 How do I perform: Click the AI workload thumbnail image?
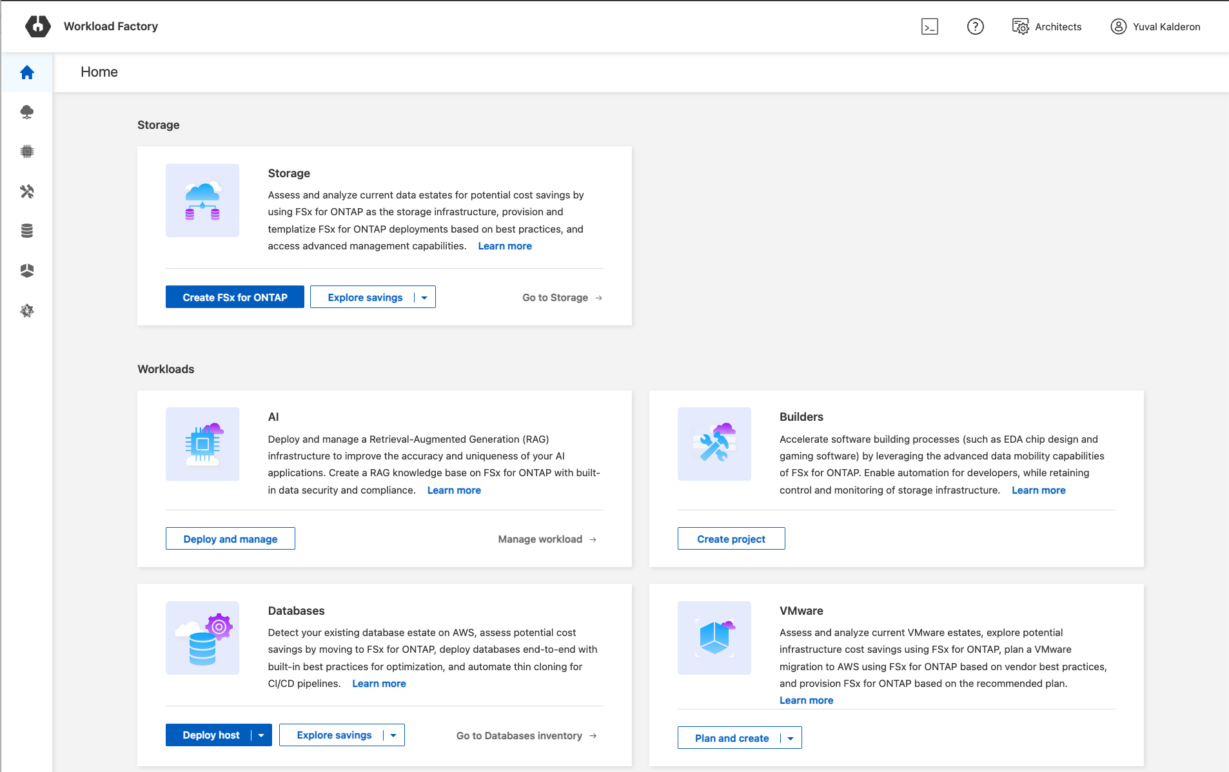tap(202, 444)
